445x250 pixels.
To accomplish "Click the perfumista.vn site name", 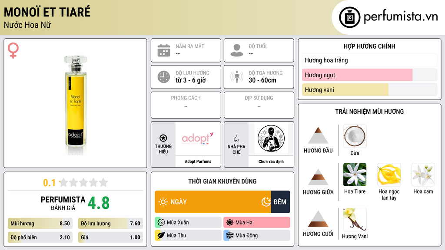I will coord(401,17).
